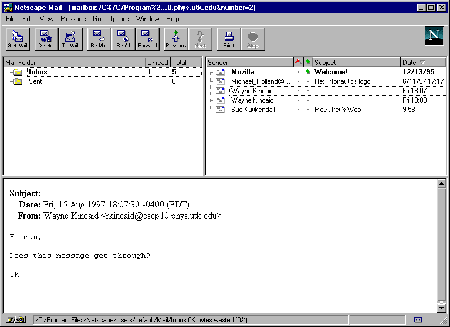Open McGuffey's Web message from Sue

tap(337, 110)
